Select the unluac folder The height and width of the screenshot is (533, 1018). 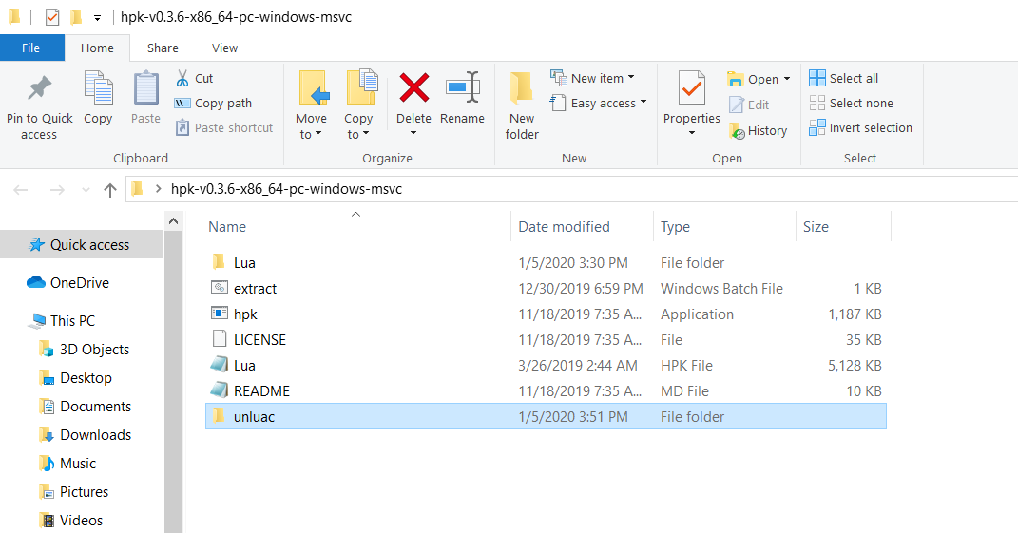point(546,417)
